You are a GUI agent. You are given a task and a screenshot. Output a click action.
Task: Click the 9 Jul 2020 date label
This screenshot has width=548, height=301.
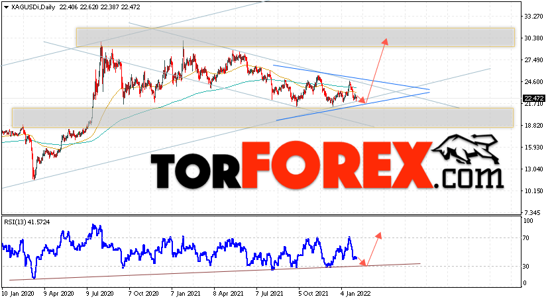[x=99, y=293]
